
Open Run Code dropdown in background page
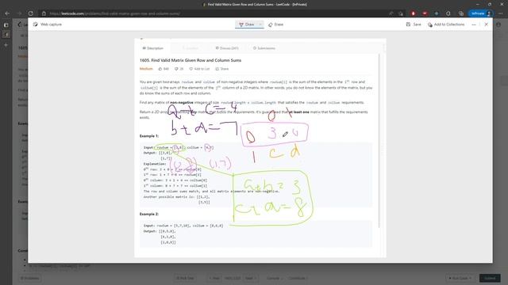pyautogui.click(x=460, y=278)
